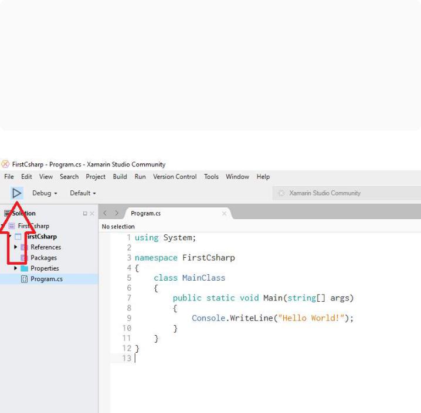The width and height of the screenshot is (421, 413).
Task: Open the View menu
Action: (46, 177)
